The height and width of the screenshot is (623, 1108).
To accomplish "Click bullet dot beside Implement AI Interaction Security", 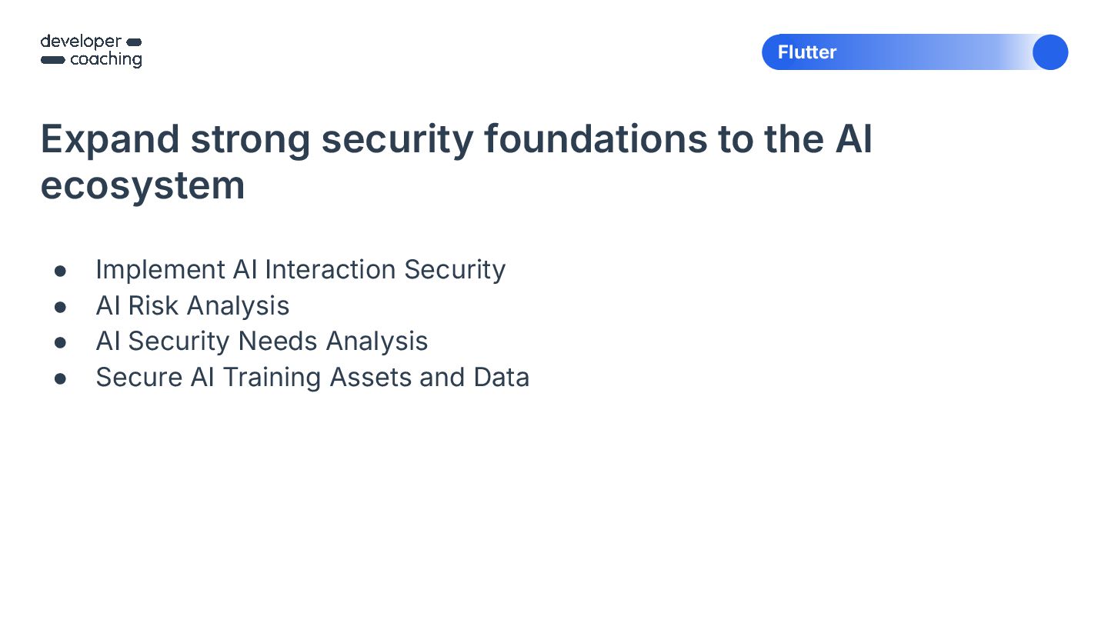I will [60, 271].
